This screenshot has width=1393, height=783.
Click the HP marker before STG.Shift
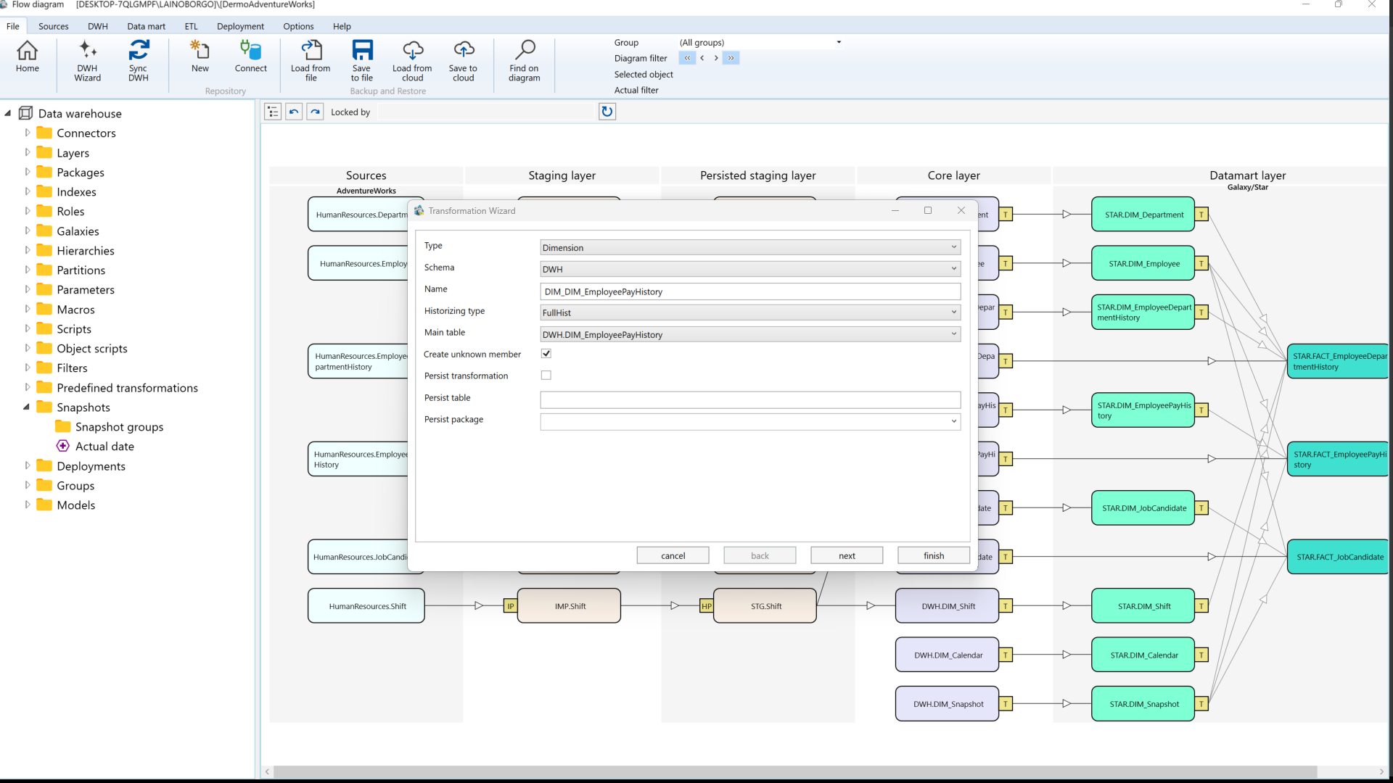pyautogui.click(x=707, y=606)
